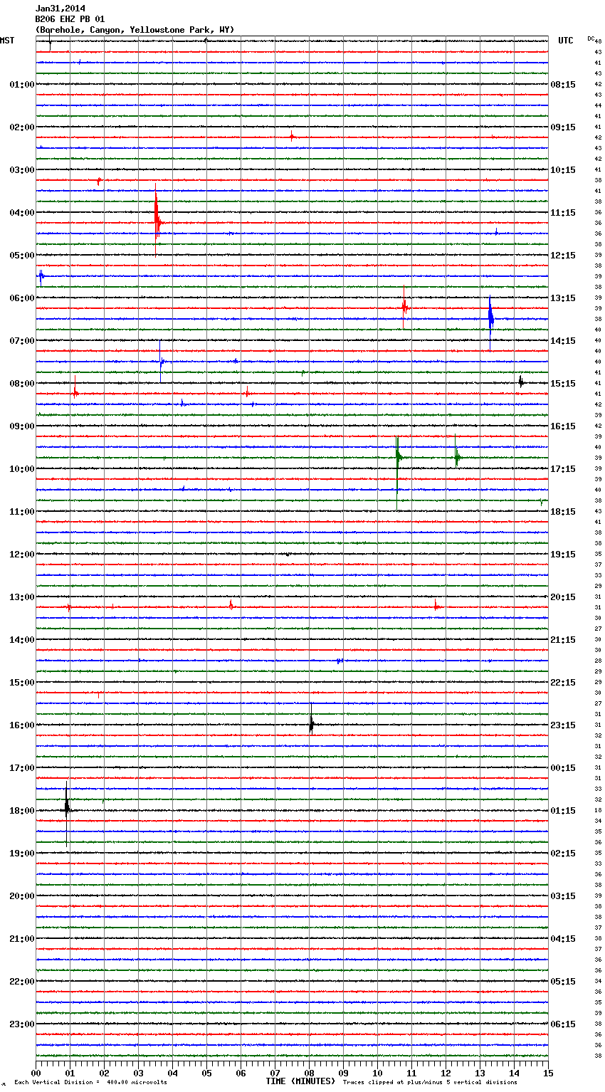Click the black spike on the 08:00 trace
Viewport: 605px width, 1092px height.
(521, 382)
